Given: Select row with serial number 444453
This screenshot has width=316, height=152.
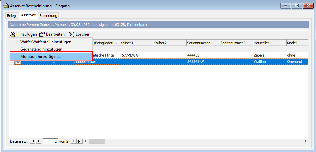Looking at the screenshot, I should (x=193, y=55).
